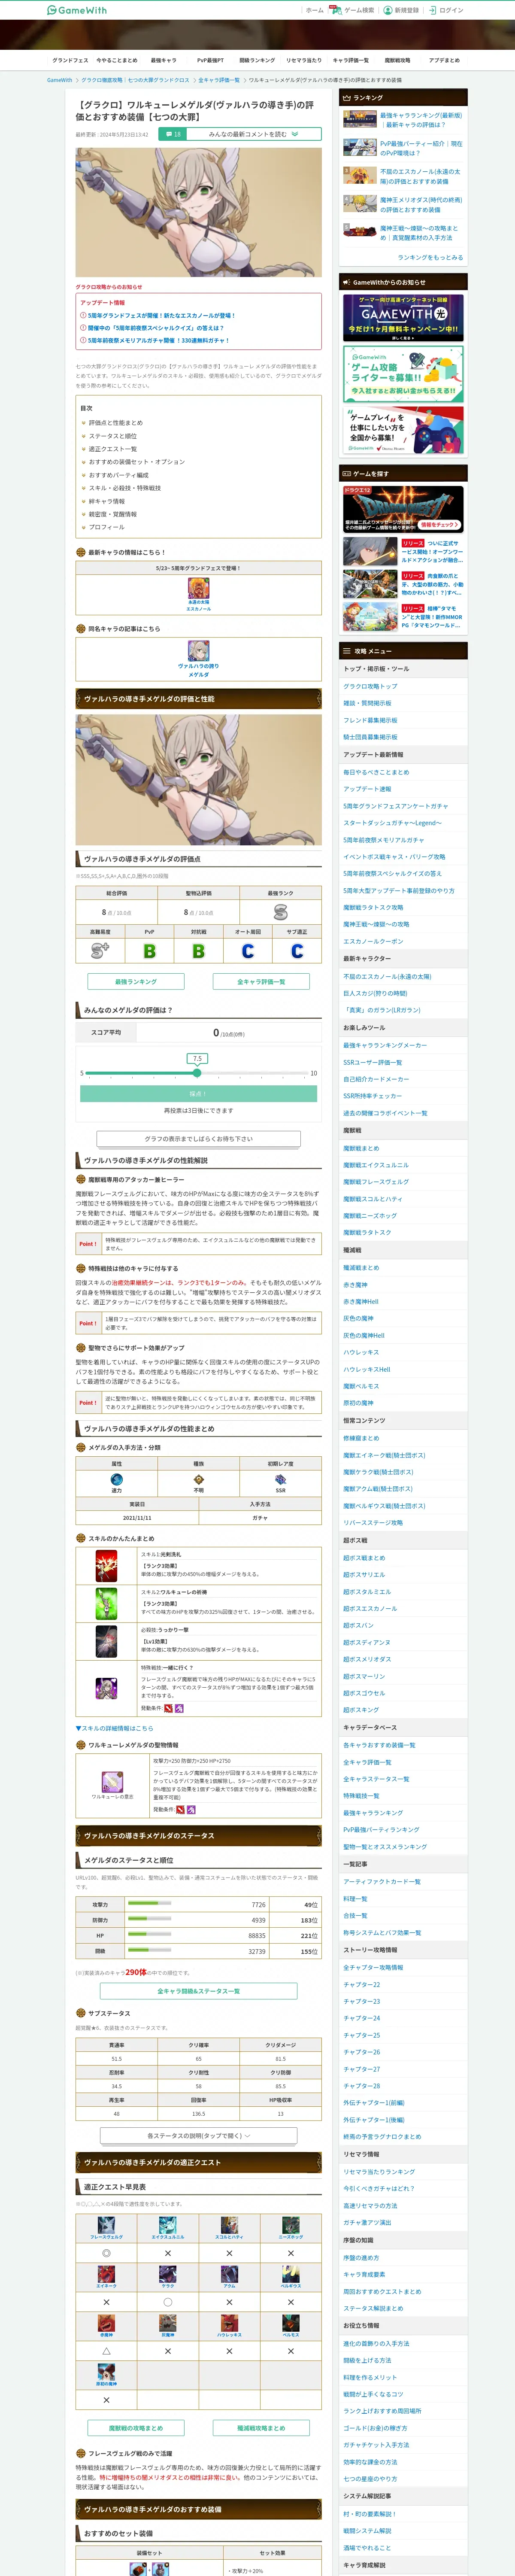The image size is (515, 2576).
Task: Open the エイクスュルニル quest icon
Action: 167,2224
